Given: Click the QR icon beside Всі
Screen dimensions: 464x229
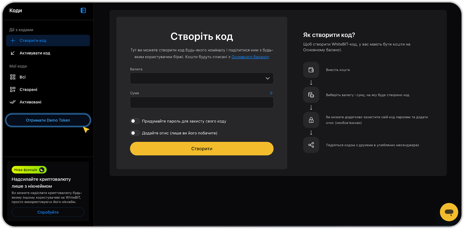Looking at the screenshot, I should pyautogui.click(x=13, y=77).
